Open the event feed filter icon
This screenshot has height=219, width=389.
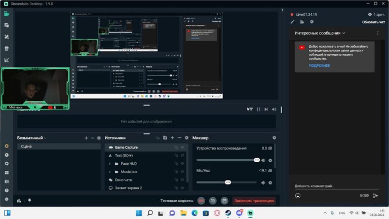(251, 109)
